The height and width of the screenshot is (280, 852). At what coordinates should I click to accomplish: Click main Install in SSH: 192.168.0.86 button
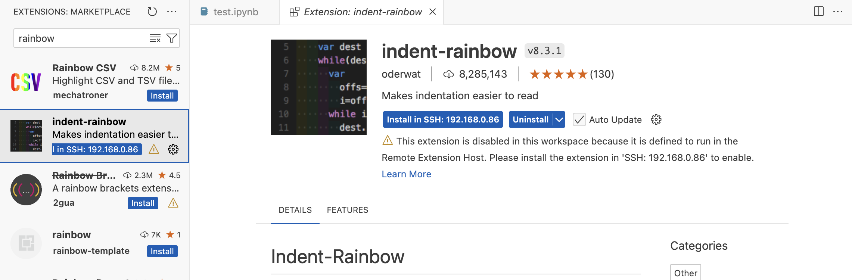point(443,119)
